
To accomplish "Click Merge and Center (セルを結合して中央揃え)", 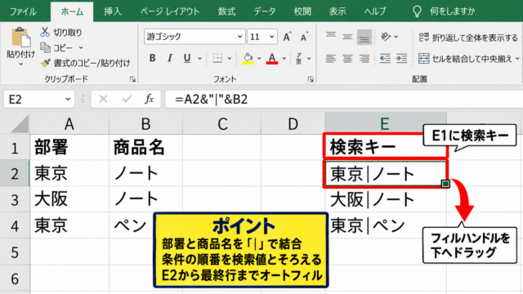I will tap(465, 59).
